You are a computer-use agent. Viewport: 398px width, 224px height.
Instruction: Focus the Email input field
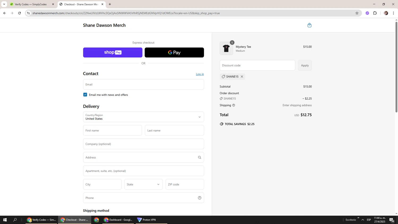coord(144,84)
